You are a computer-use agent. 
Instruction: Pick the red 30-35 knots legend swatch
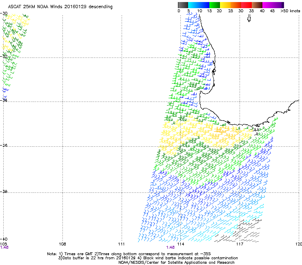(x=246, y=5)
